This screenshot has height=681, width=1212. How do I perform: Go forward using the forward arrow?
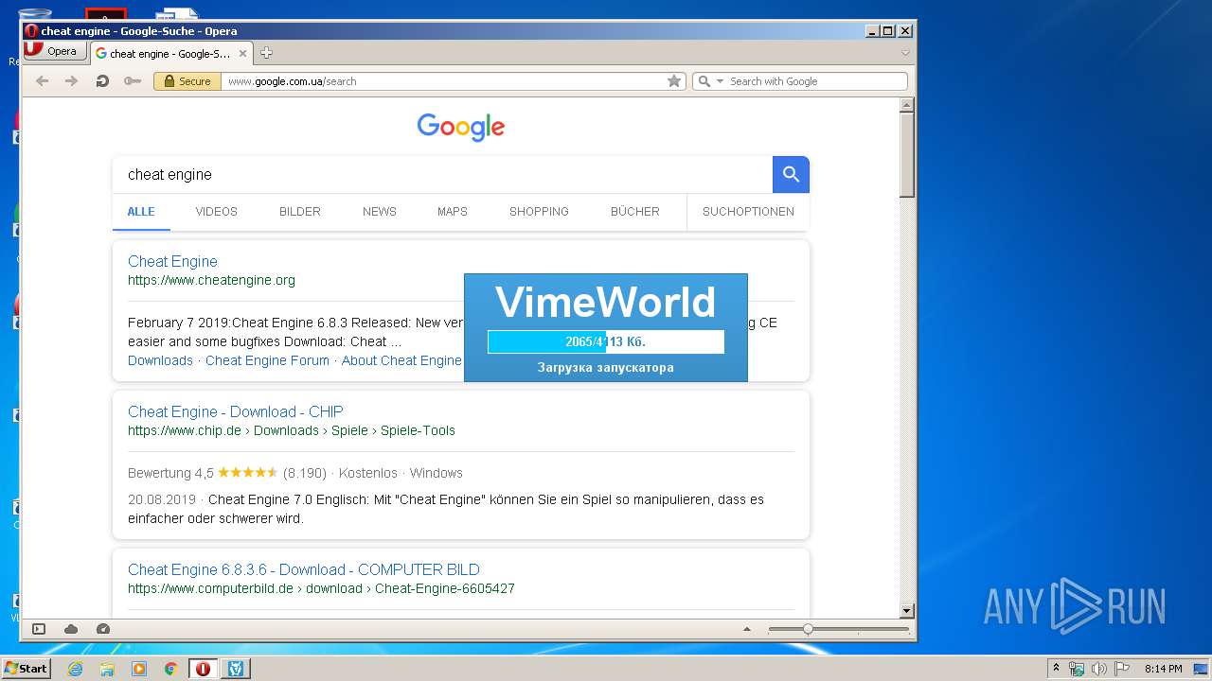(x=71, y=81)
